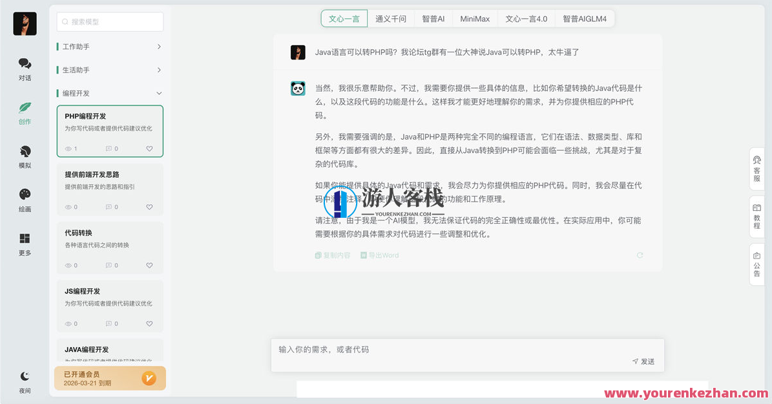Like the PHP编程开发 card heart icon
The height and width of the screenshot is (404, 772).
pyautogui.click(x=149, y=148)
